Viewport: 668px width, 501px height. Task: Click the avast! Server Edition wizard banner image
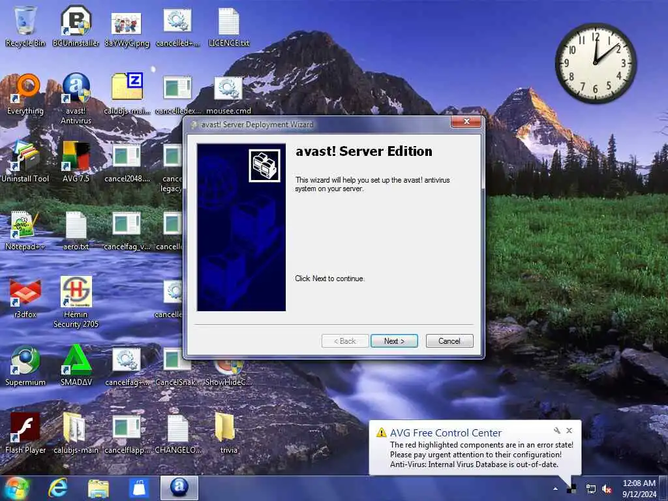pos(241,227)
